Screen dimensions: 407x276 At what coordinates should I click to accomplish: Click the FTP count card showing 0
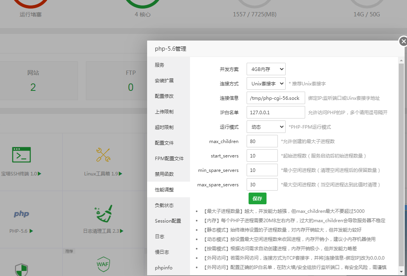click(117, 81)
